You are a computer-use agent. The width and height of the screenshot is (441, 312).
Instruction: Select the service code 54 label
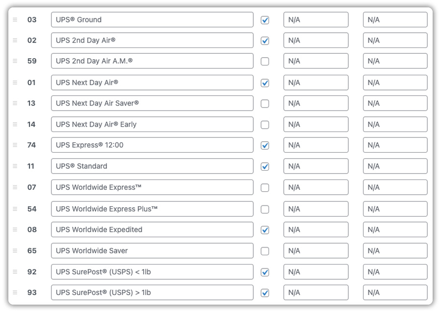32,209
